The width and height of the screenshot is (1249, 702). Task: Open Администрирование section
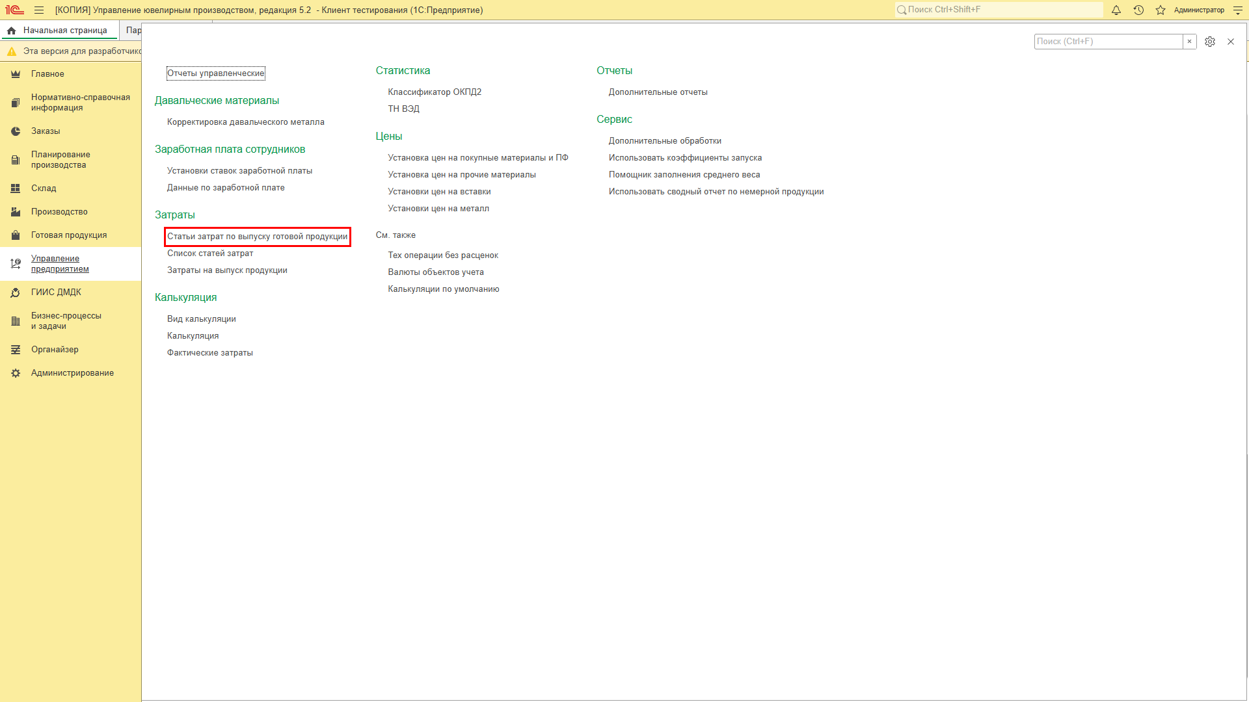coord(72,373)
